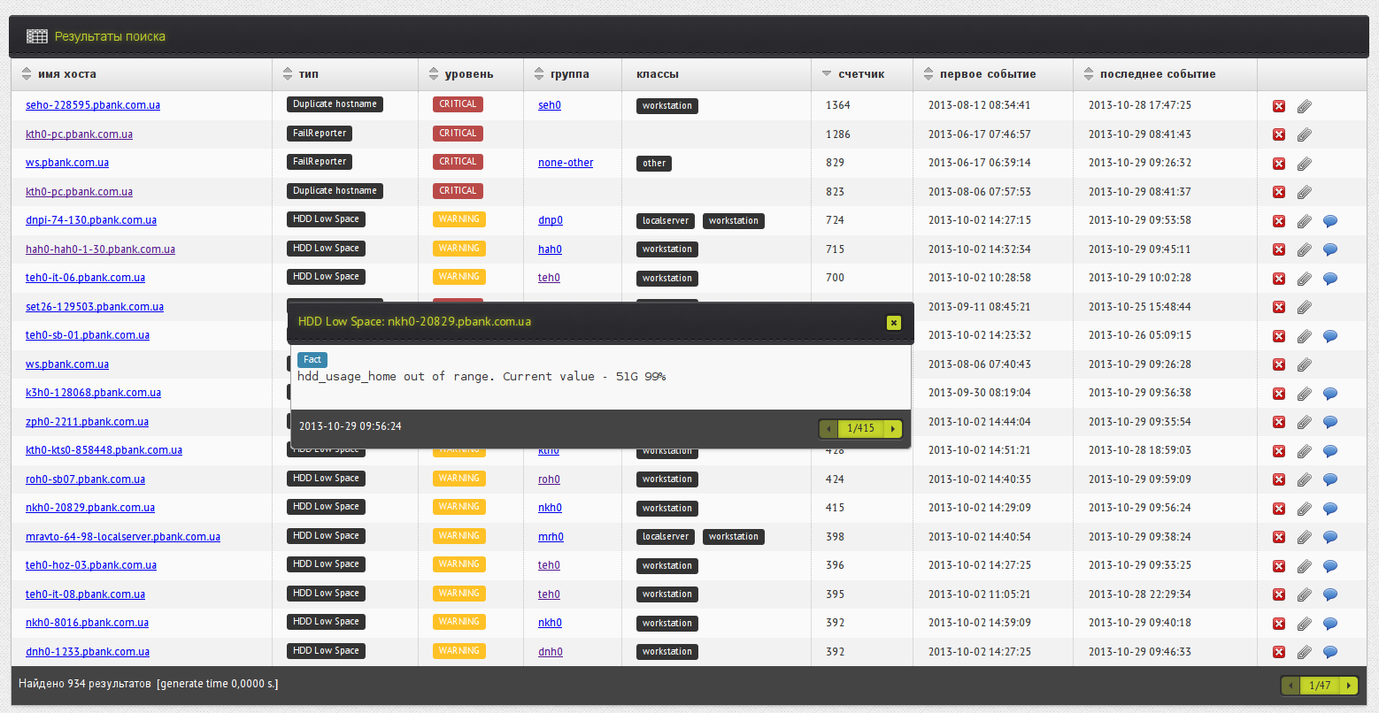1379x713 pixels.
Task: Click WARNING badge for dnpi-74-130
Action: click(458, 219)
